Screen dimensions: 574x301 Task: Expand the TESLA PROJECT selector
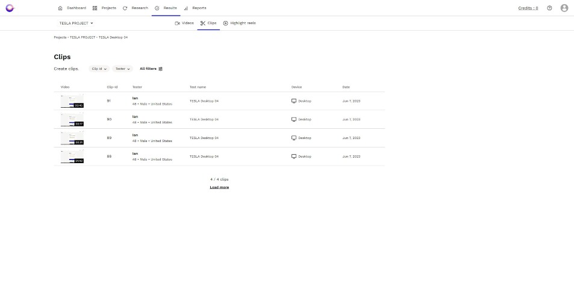[x=76, y=23]
